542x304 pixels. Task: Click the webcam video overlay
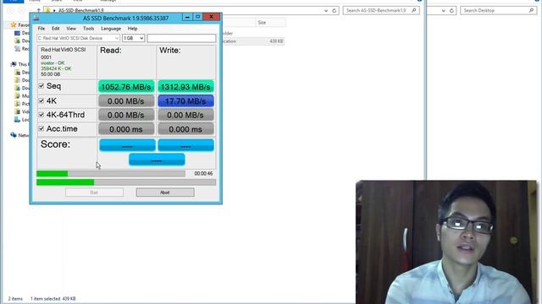446,242
